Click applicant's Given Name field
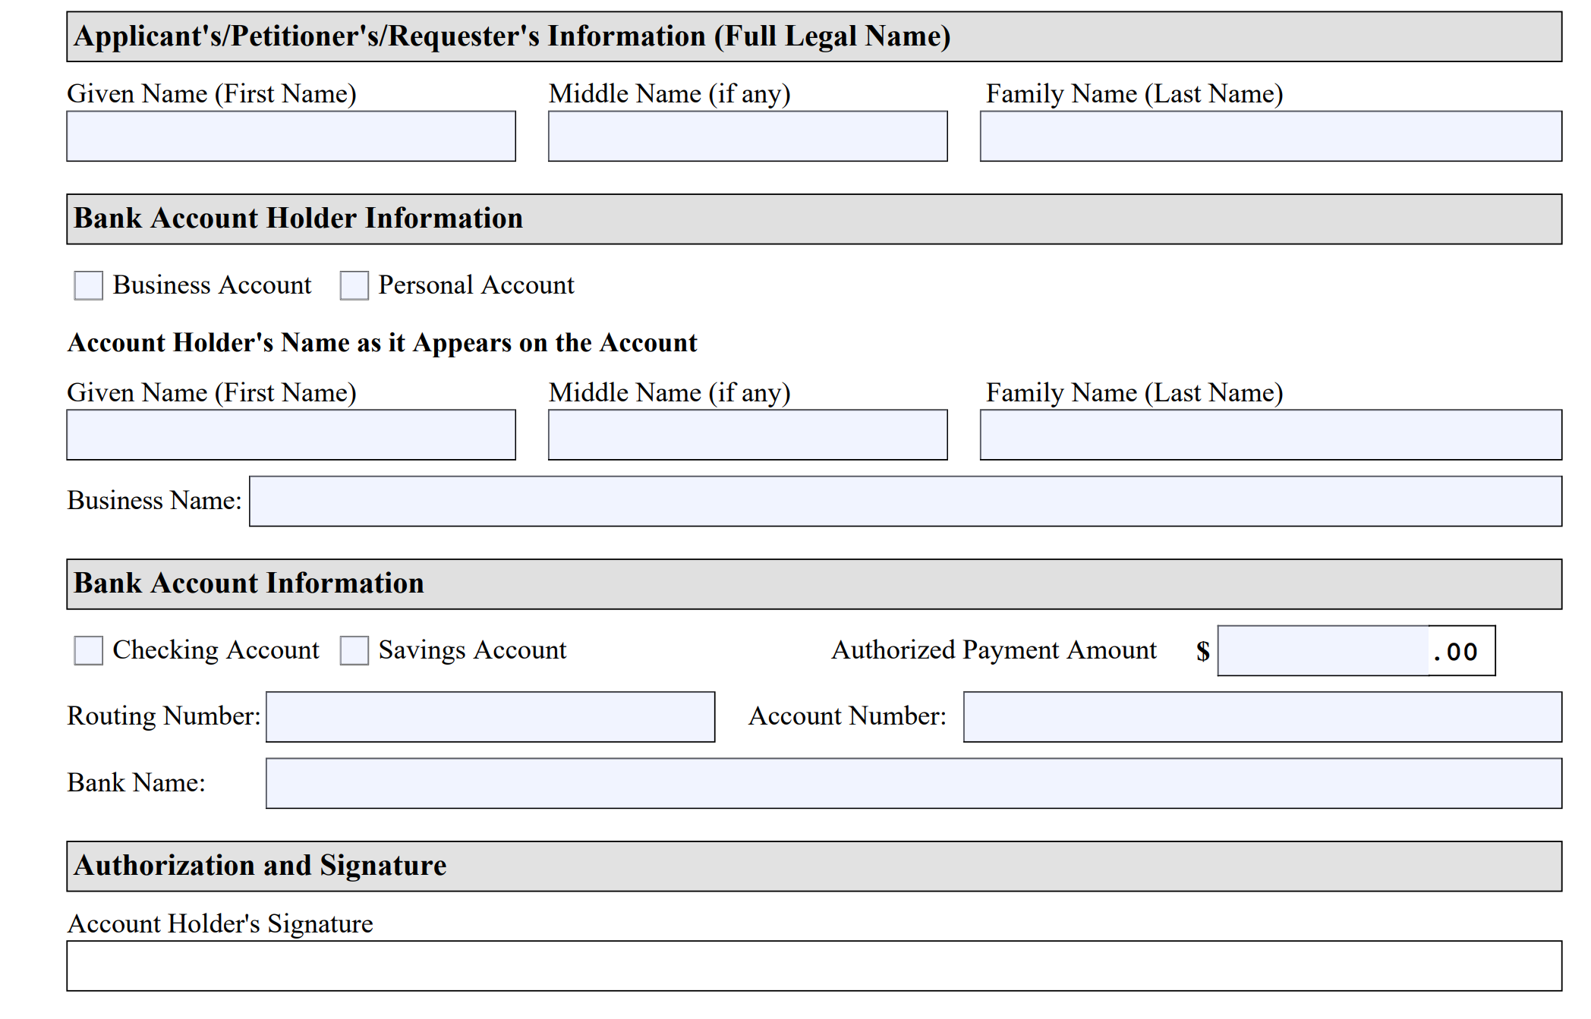Viewport: 1591px width, 1019px height. coord(291,137)
